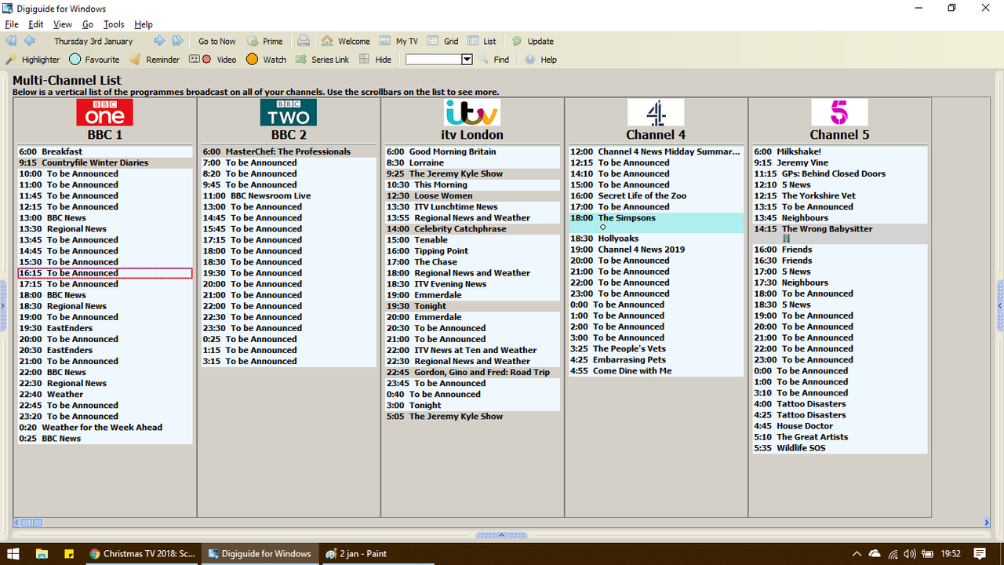The image size is (1004, 565).
Task: Open the Welcome home page
Action: [x=346, y=42]
